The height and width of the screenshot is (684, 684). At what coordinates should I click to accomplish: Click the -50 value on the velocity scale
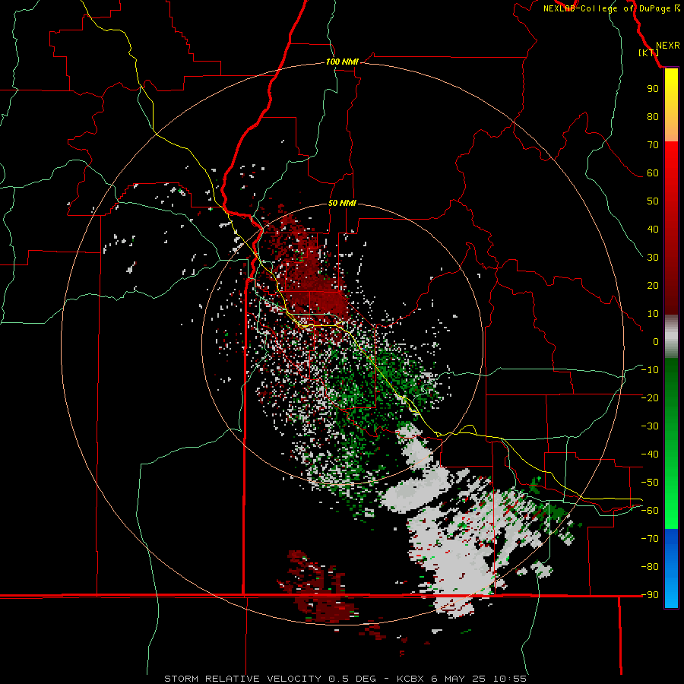(x=650, y=483)
